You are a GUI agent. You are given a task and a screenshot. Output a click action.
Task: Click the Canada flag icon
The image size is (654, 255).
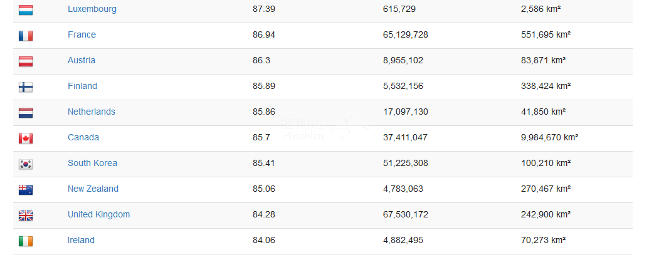tap(26, 138)
